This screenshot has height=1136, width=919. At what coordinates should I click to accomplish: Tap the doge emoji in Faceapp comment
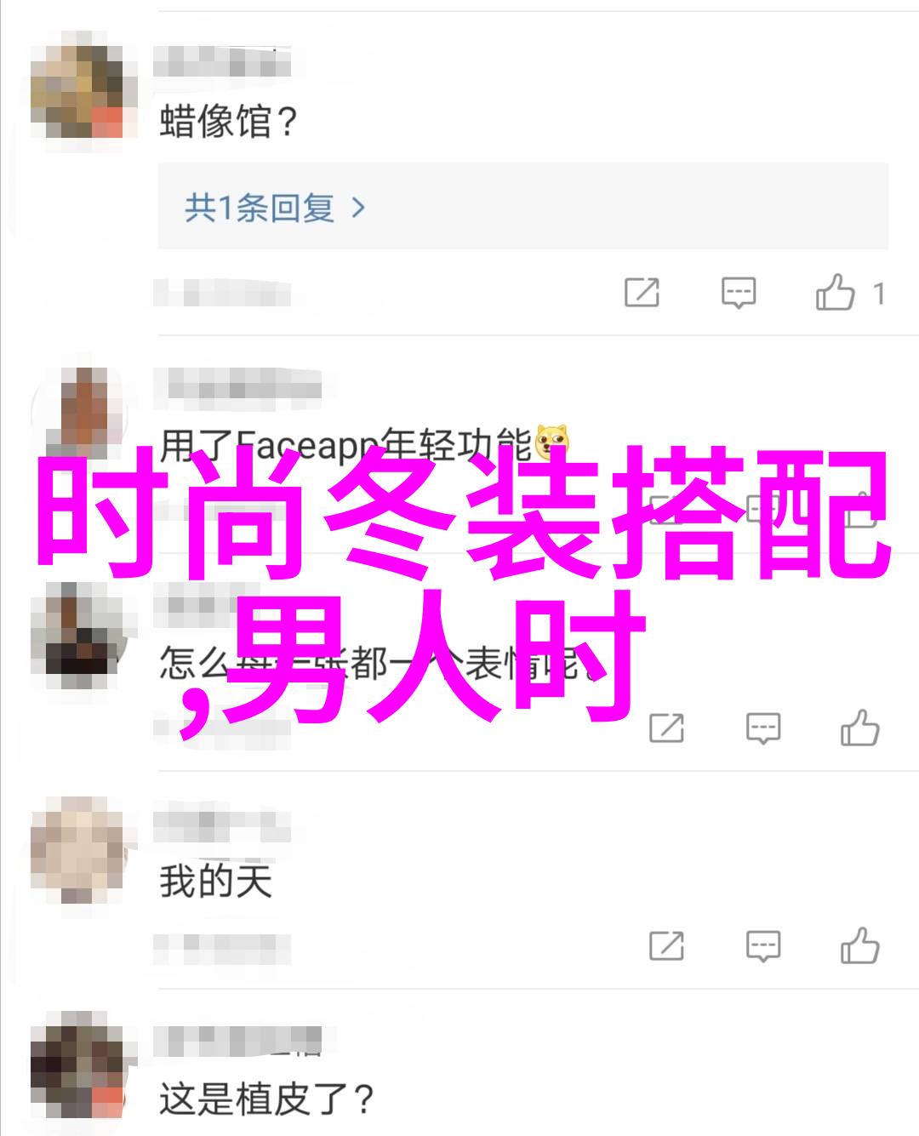pyautogui.click(x=551, y=442)
